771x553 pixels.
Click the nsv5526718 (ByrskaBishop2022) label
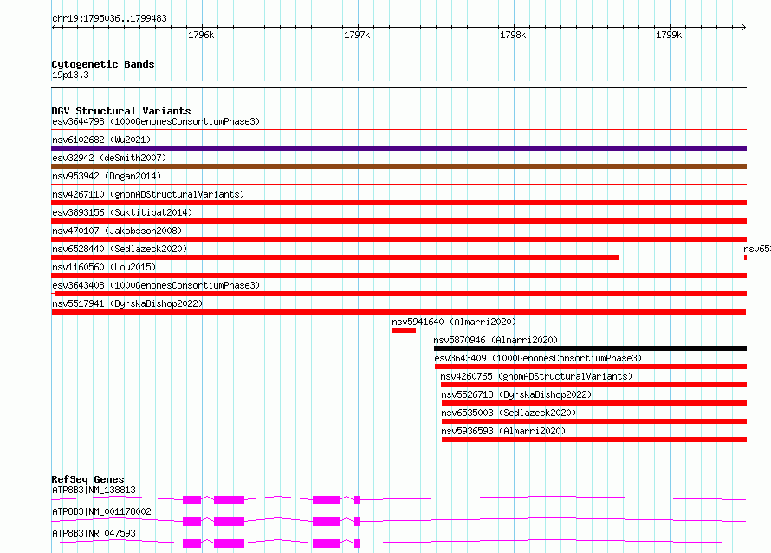click(516, 394)
